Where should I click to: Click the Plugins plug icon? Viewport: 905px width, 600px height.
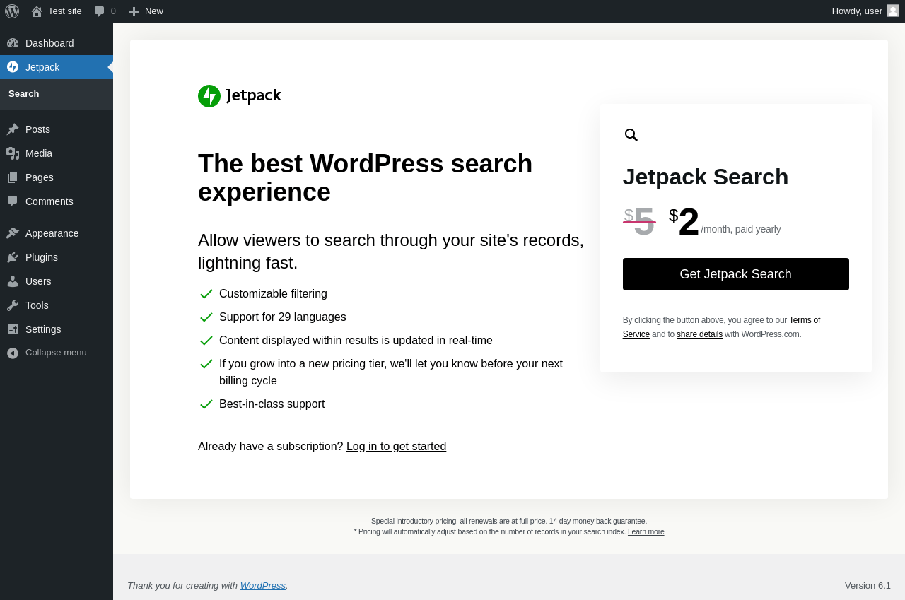[x=13, y=257]
